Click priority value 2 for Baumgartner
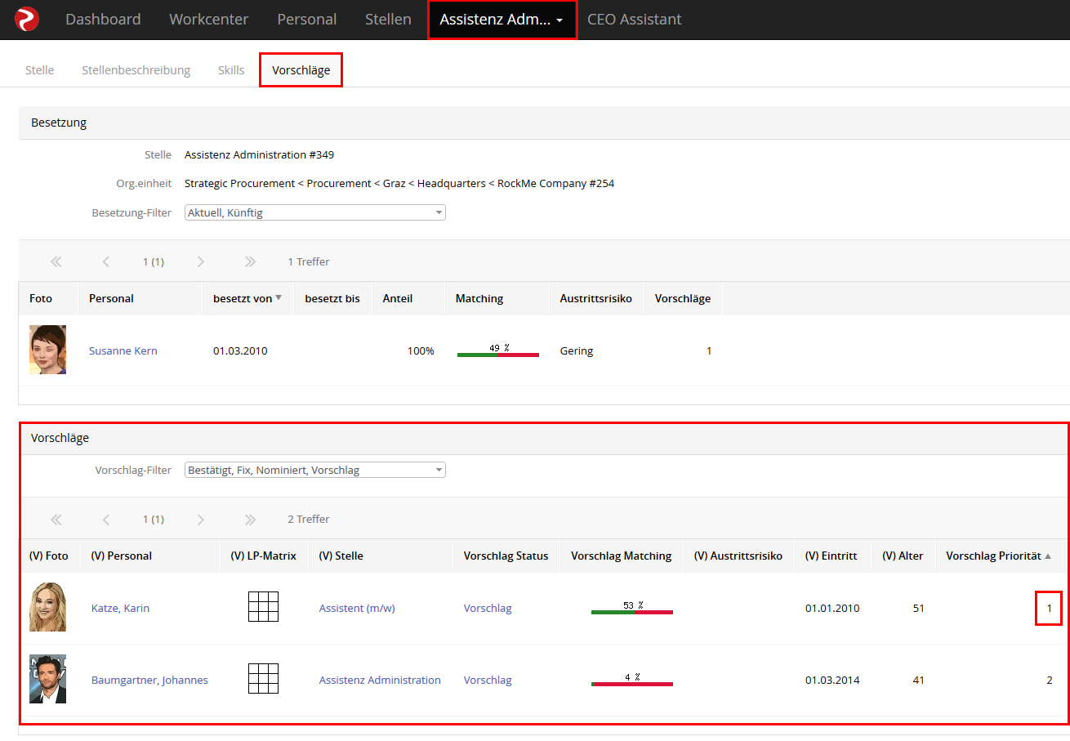The width and height of the screenshot is (1070, 741). (x=1050, y=680)
